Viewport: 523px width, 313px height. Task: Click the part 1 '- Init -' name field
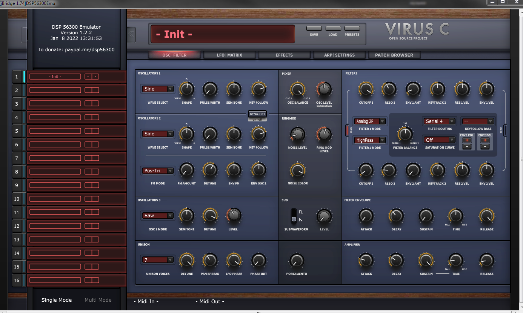point(55,77)
